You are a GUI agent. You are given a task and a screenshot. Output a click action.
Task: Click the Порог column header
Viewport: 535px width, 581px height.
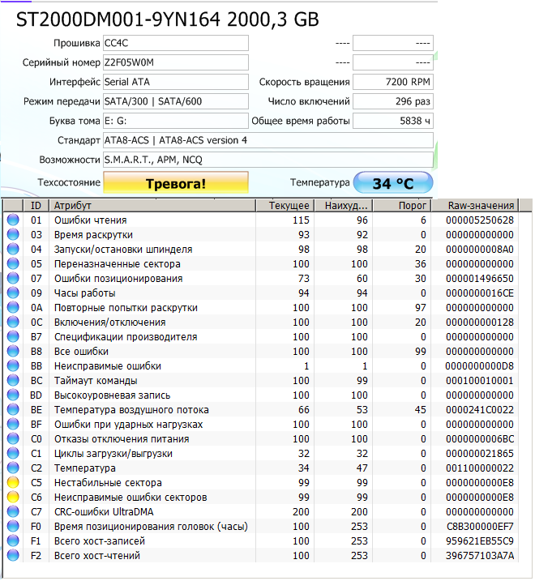point(402,206)
